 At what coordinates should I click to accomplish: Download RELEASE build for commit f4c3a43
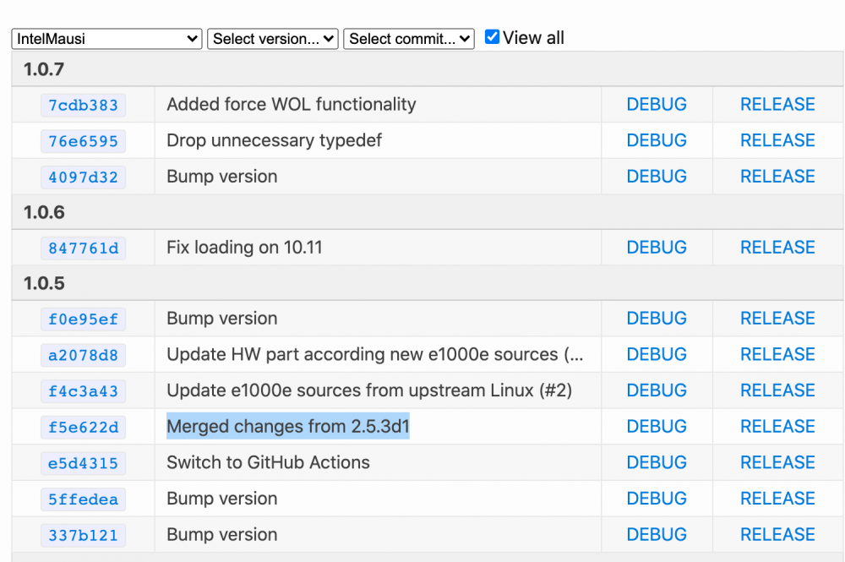coord(777,390)
